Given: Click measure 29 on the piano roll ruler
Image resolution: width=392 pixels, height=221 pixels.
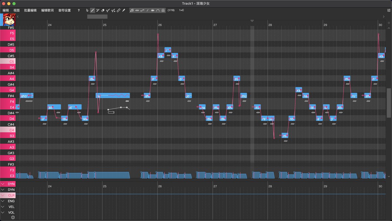Looking at the screenshot, I should 325,25.
